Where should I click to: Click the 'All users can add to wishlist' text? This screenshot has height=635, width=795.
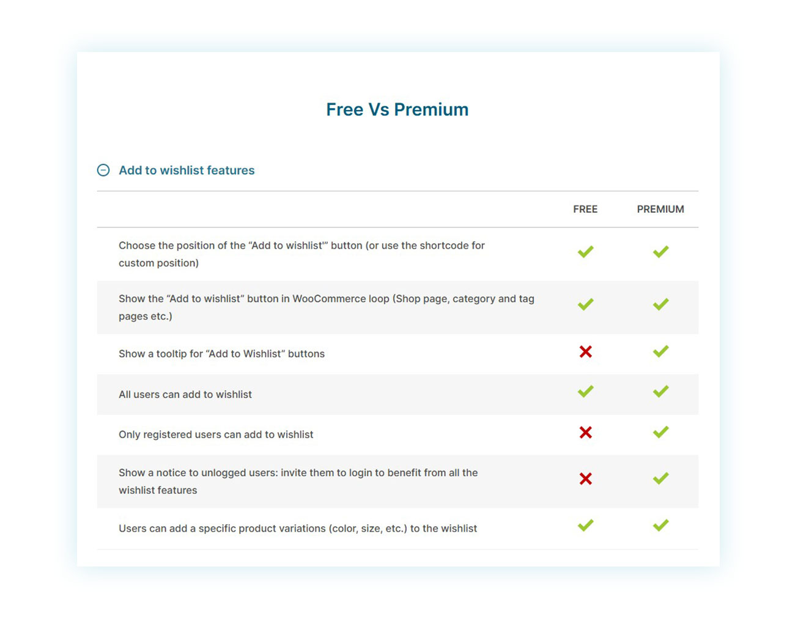tap(185, 395)
